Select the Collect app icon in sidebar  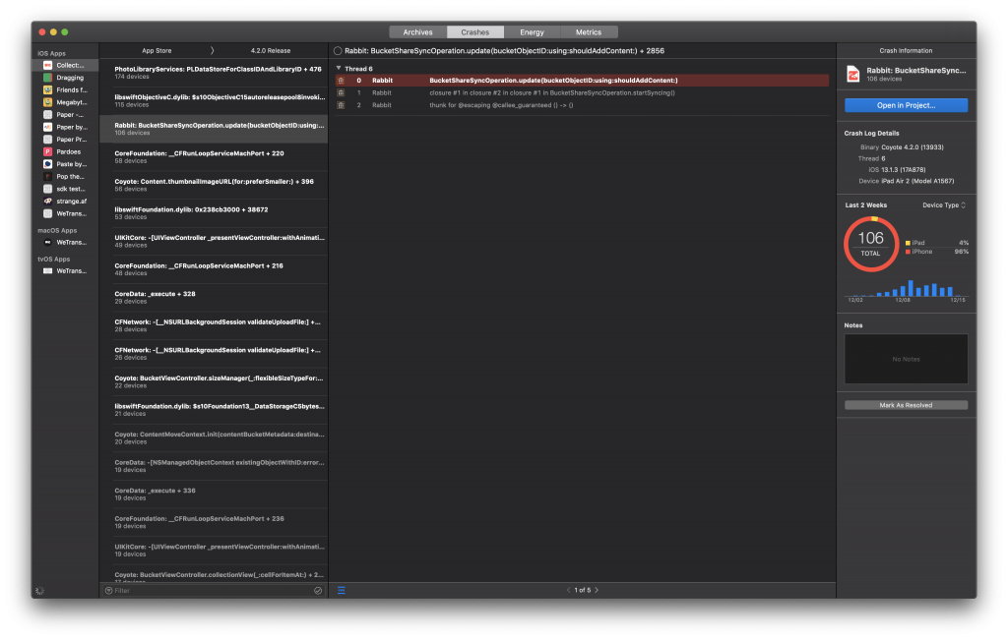coord(47,65)
